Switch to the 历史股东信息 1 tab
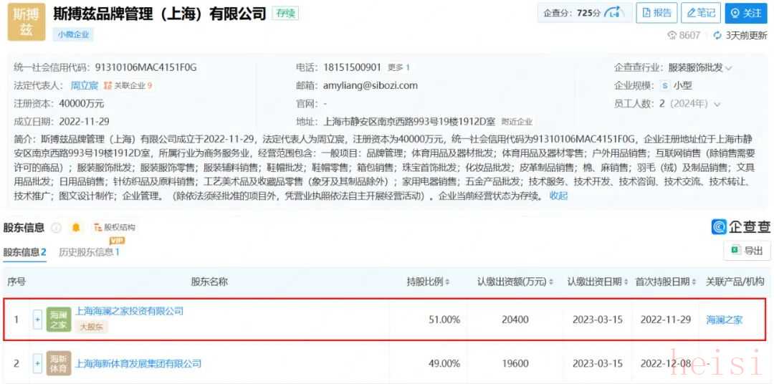 click(x=90, y=252)
